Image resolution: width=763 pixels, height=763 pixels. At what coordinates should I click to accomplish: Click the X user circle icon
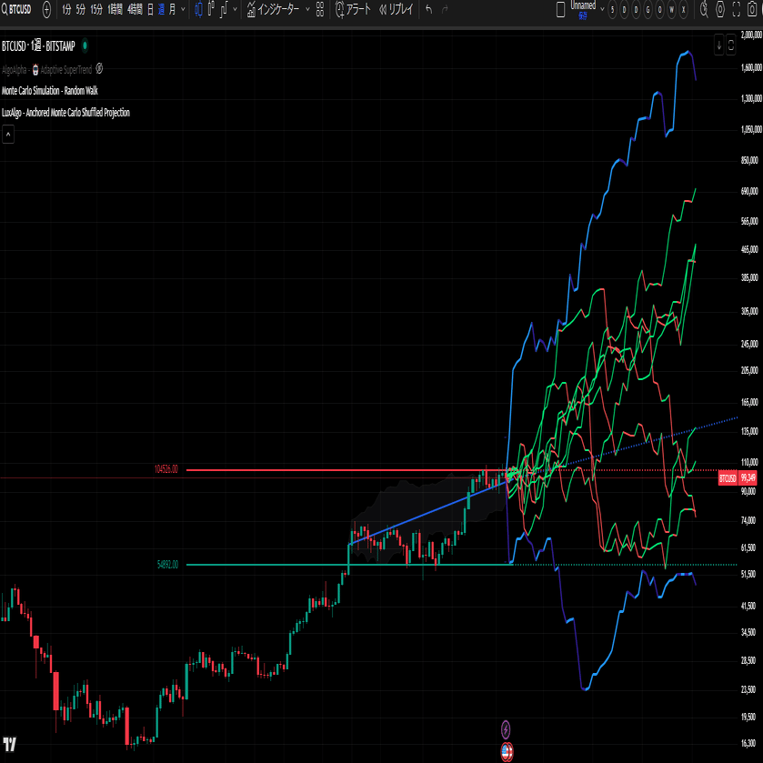click(x=684, y=9)
